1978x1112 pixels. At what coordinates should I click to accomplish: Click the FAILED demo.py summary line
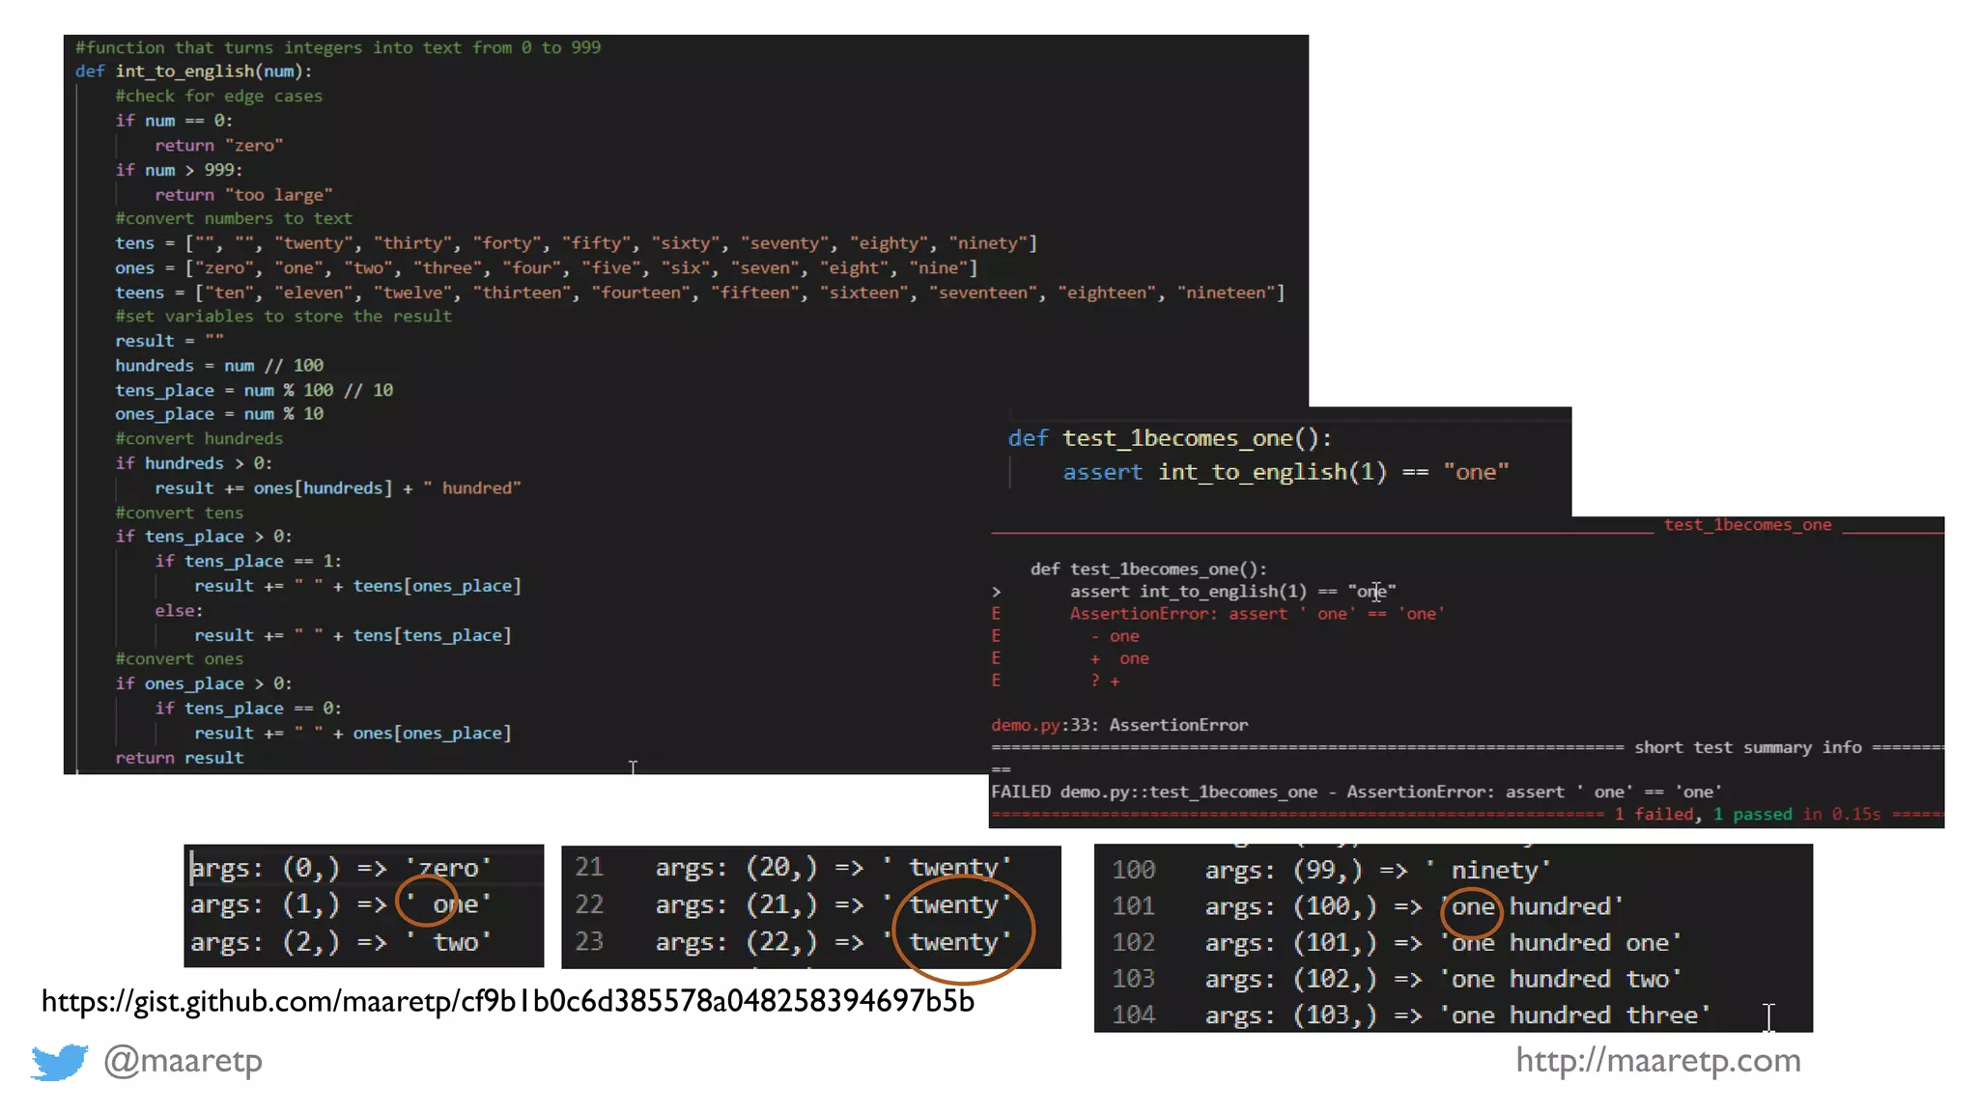coord(1355,792)
